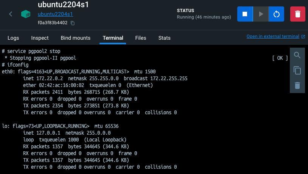Delete the container with red trash button
The width and height of the screenshot is (308, 174).
coord(297,14)
